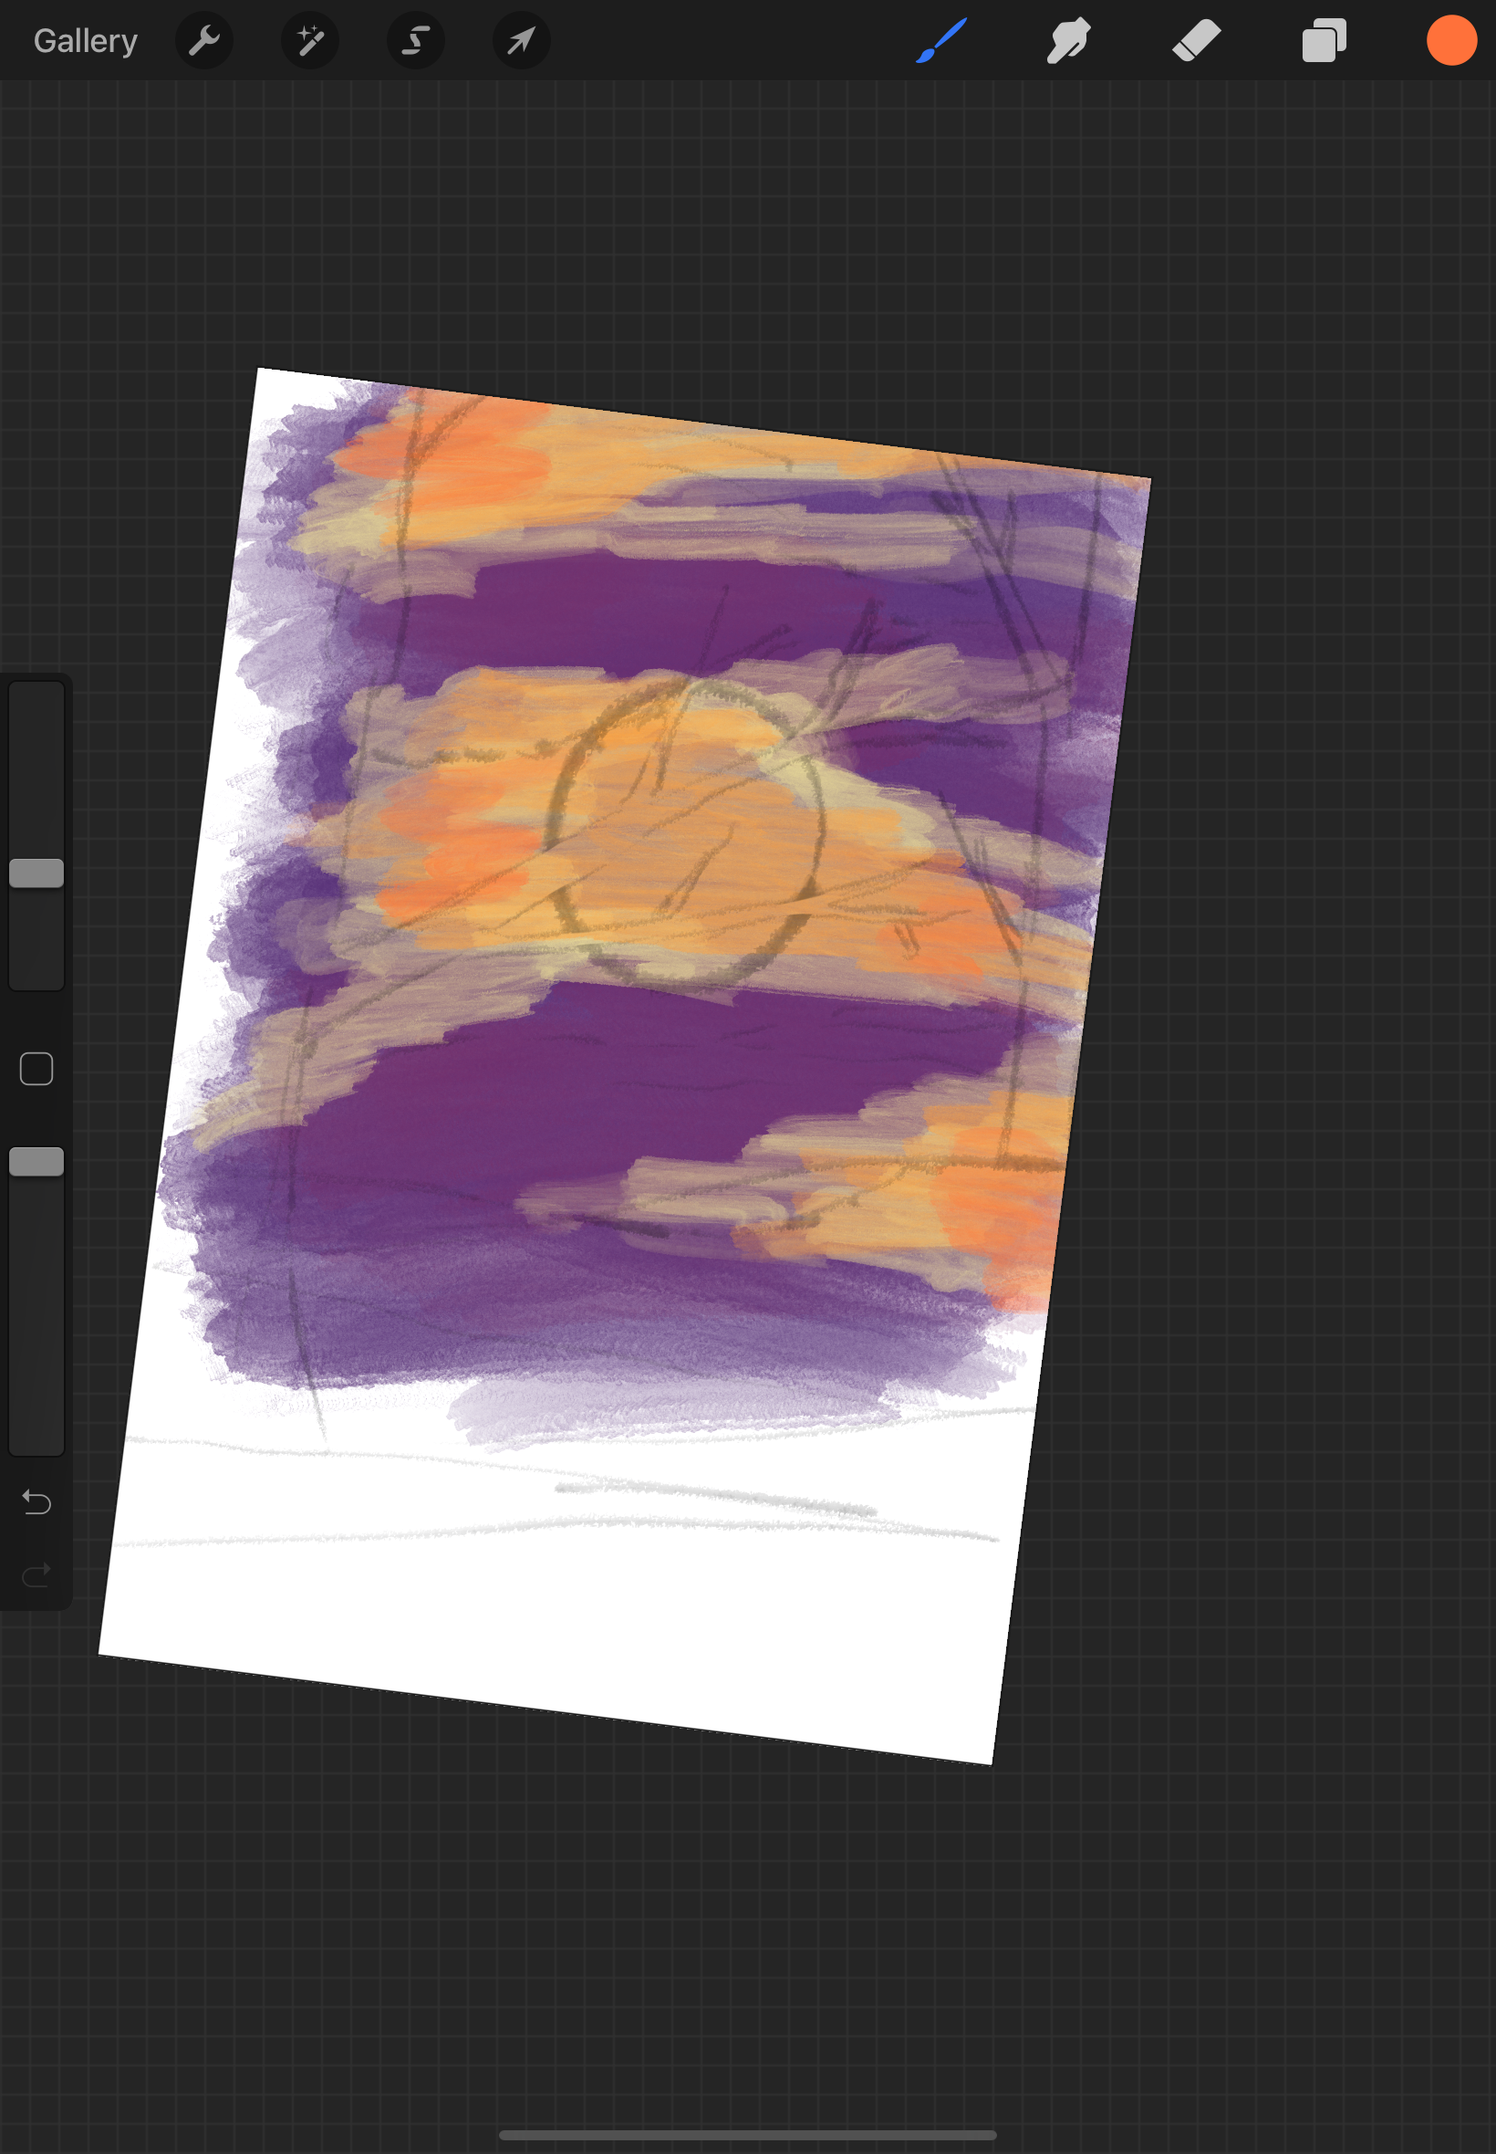Click the brush opacity slider handle

[x=36, y=1162]
